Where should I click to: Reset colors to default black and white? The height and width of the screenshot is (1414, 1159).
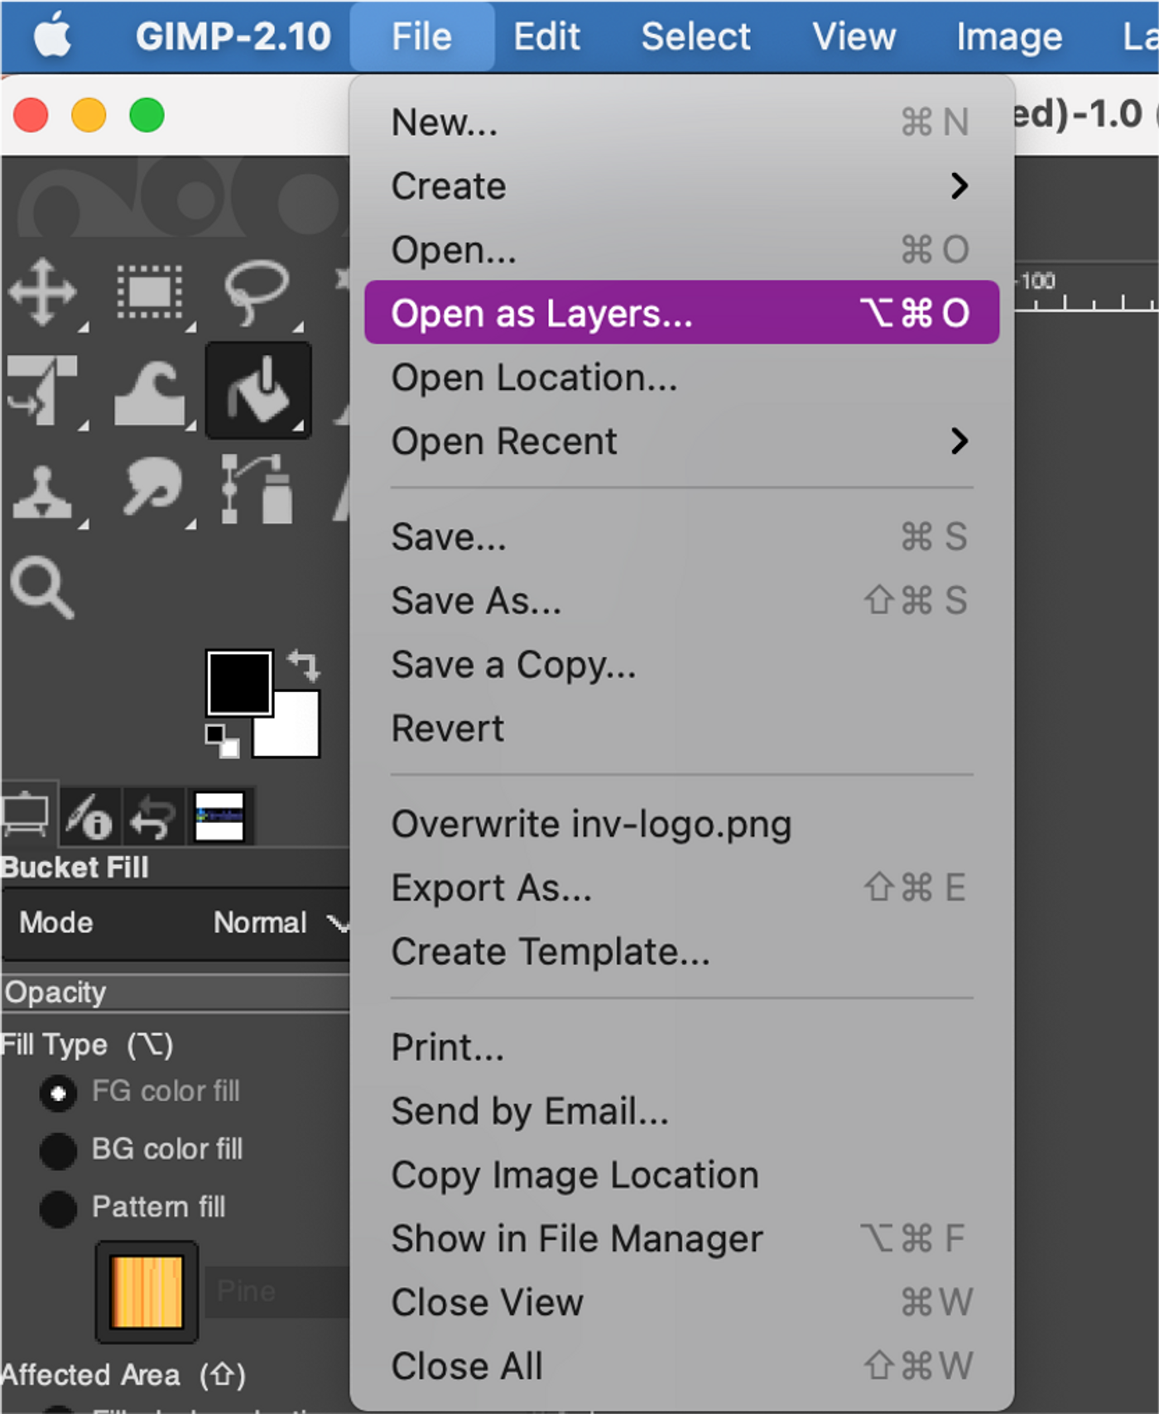pyautogui.click(x=222, y=741)
